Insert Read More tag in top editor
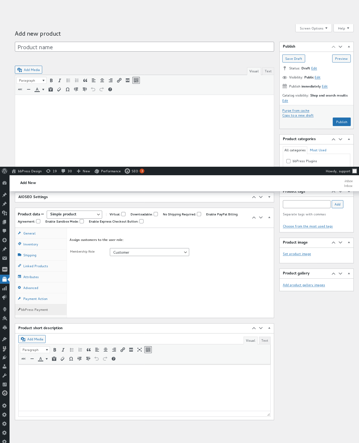The height and width of the screenshot is (443, 359). click(128, 80)
